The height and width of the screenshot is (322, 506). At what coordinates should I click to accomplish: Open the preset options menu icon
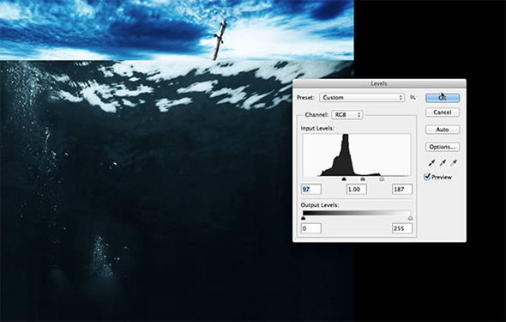point(413,97)
